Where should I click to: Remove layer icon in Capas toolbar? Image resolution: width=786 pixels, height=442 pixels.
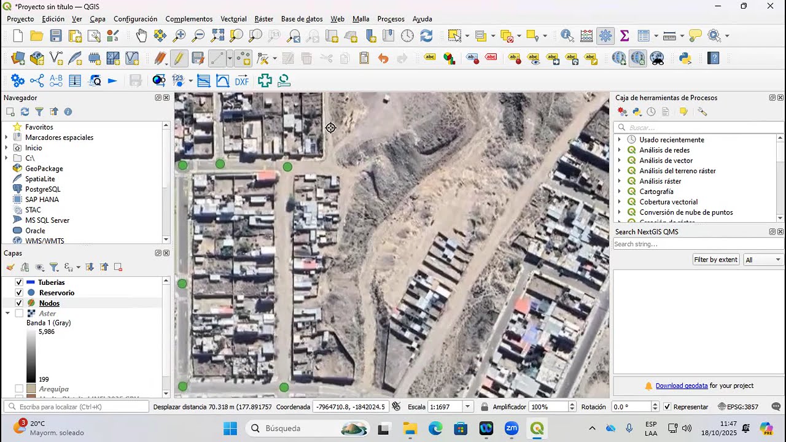click(x=118, y=267)
